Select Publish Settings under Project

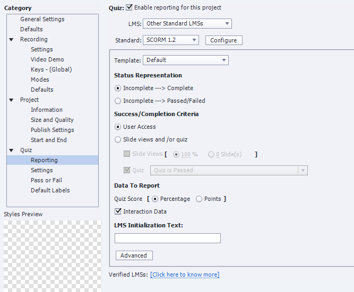[x=52, y=130]
